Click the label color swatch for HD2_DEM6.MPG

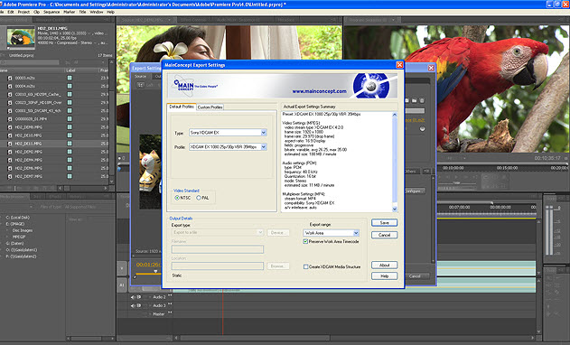(x=70, y=168)
